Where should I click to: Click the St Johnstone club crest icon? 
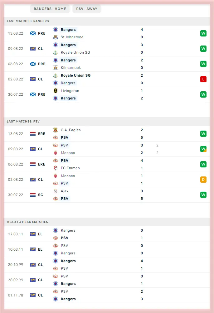56,37
